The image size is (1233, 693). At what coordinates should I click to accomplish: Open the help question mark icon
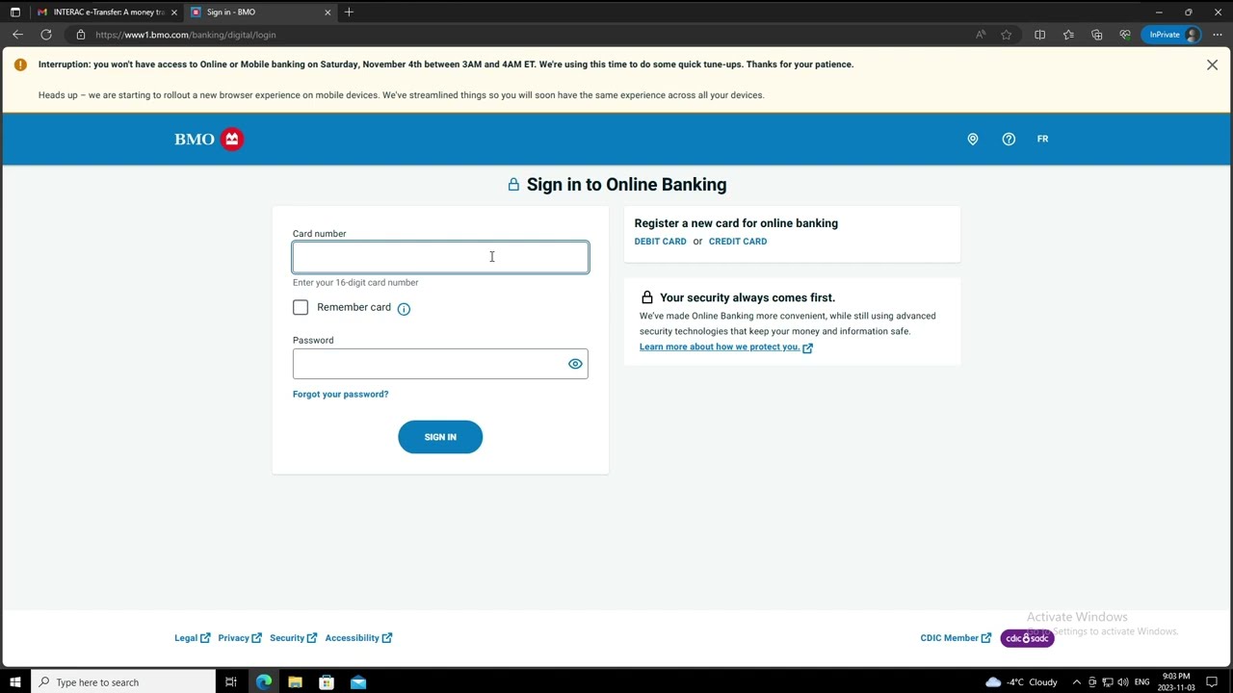click(1009, 140)
